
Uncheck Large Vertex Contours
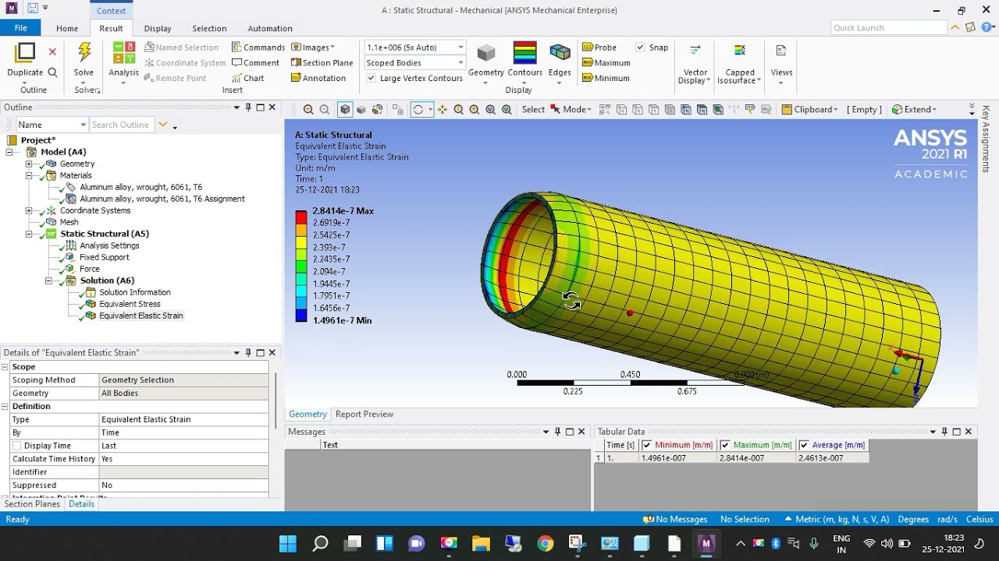click(x=372, y=78)
